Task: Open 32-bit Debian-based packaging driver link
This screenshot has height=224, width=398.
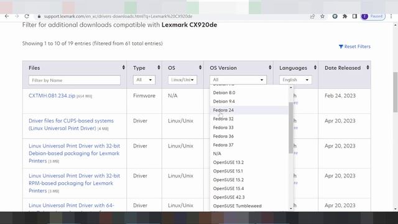Action: click(74, 154)
